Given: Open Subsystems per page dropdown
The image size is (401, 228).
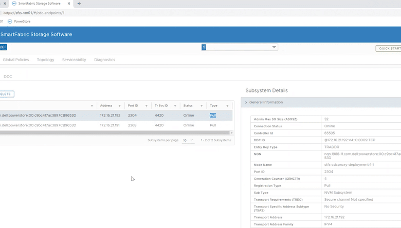Looking at the screenshot, I should click(x=188, y=140).
